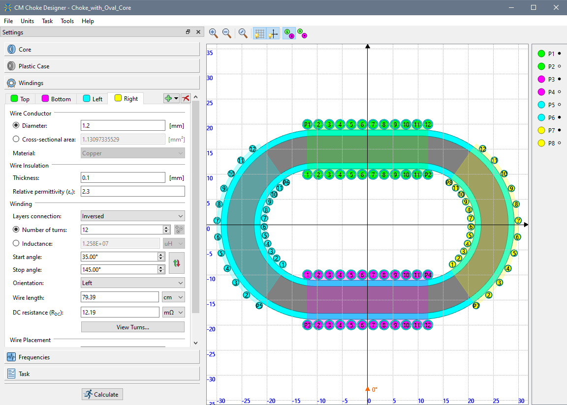Select the Diameter radio button

click(16, 125)
